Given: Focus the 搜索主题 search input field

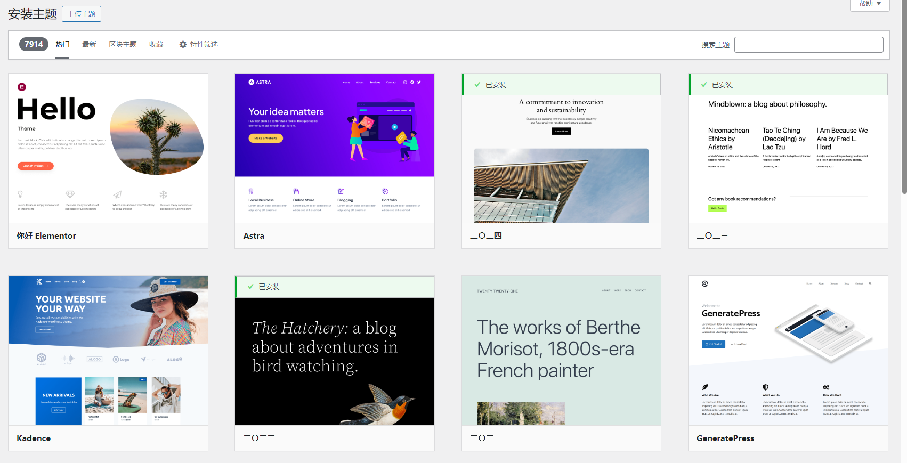Looking at the screenshot, I should point(808,45).
